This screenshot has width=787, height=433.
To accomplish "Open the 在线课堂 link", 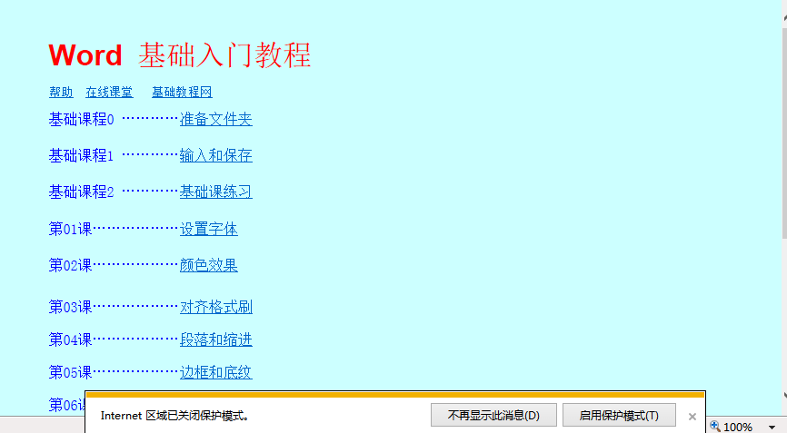I will click(109, 93).
